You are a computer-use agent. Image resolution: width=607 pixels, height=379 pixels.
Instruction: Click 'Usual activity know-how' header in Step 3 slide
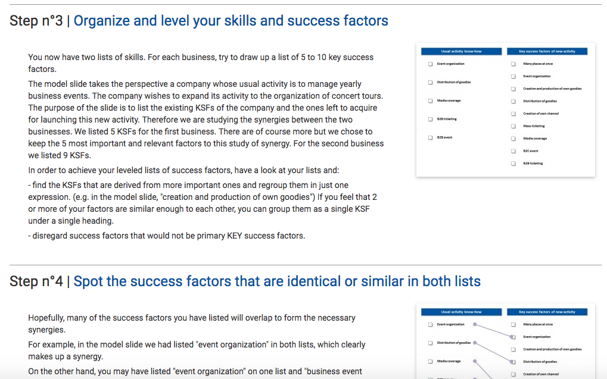(x=462, y=51)
